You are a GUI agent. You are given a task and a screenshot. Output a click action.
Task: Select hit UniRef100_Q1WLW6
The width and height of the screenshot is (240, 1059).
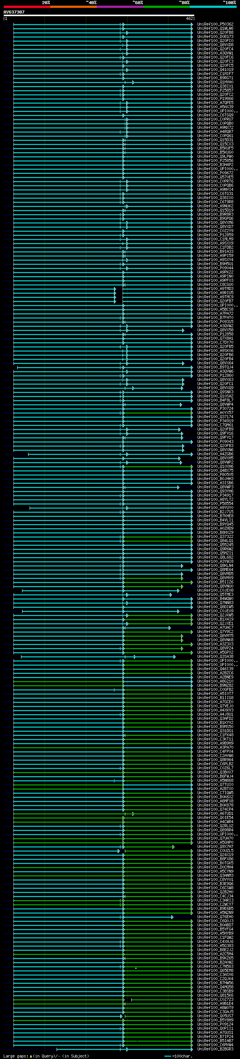[x=215, y=29]
